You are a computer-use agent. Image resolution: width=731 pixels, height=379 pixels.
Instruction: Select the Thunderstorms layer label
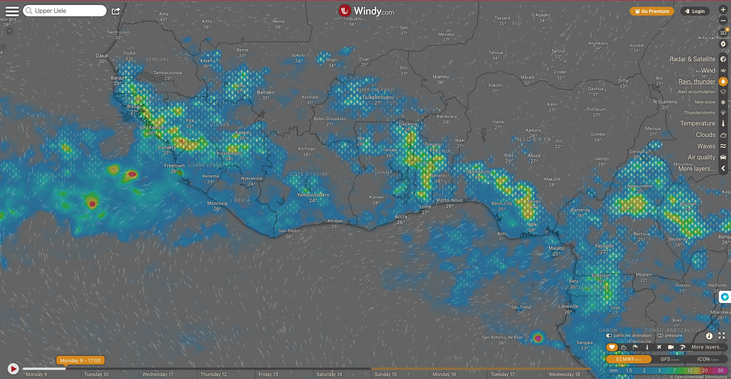tap(700, 113)
